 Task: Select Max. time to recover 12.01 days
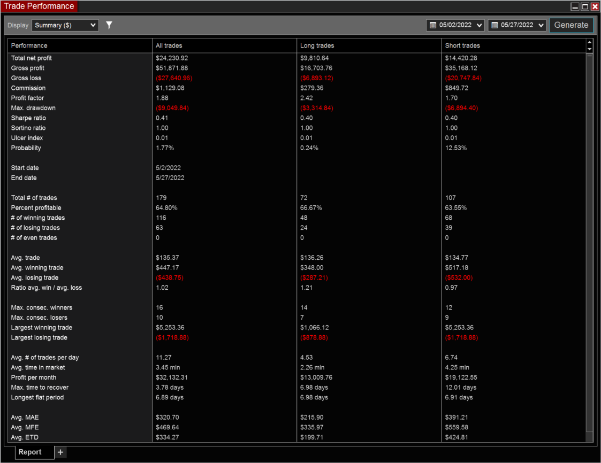[x=461, y=387]
